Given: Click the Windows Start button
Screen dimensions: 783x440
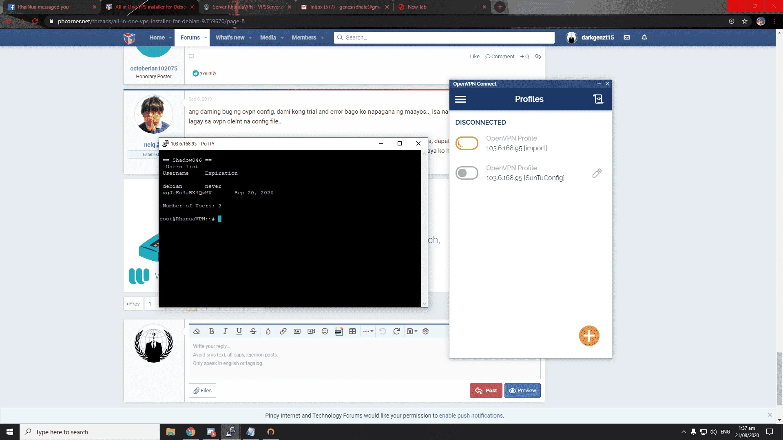Looking at the screenshot, I should point(10,432).
